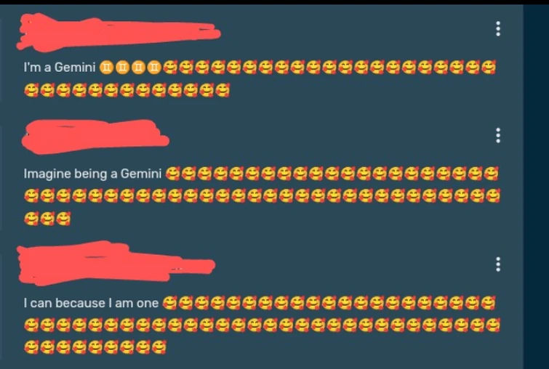Open redacted username above "Imagine being a Gemini"
Image resolution: width=549 pixels, height=369 pixels.
(x=95, y=137)
